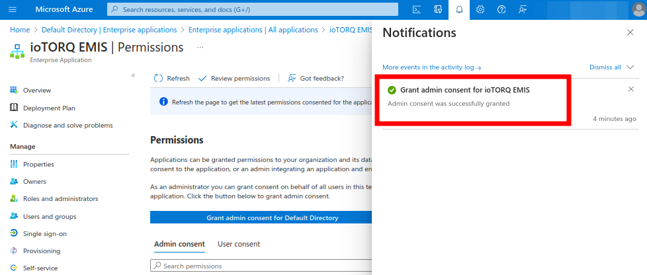
Task: Open More events in the activity log
Action: pyautogui.click(x=431, y=67)
